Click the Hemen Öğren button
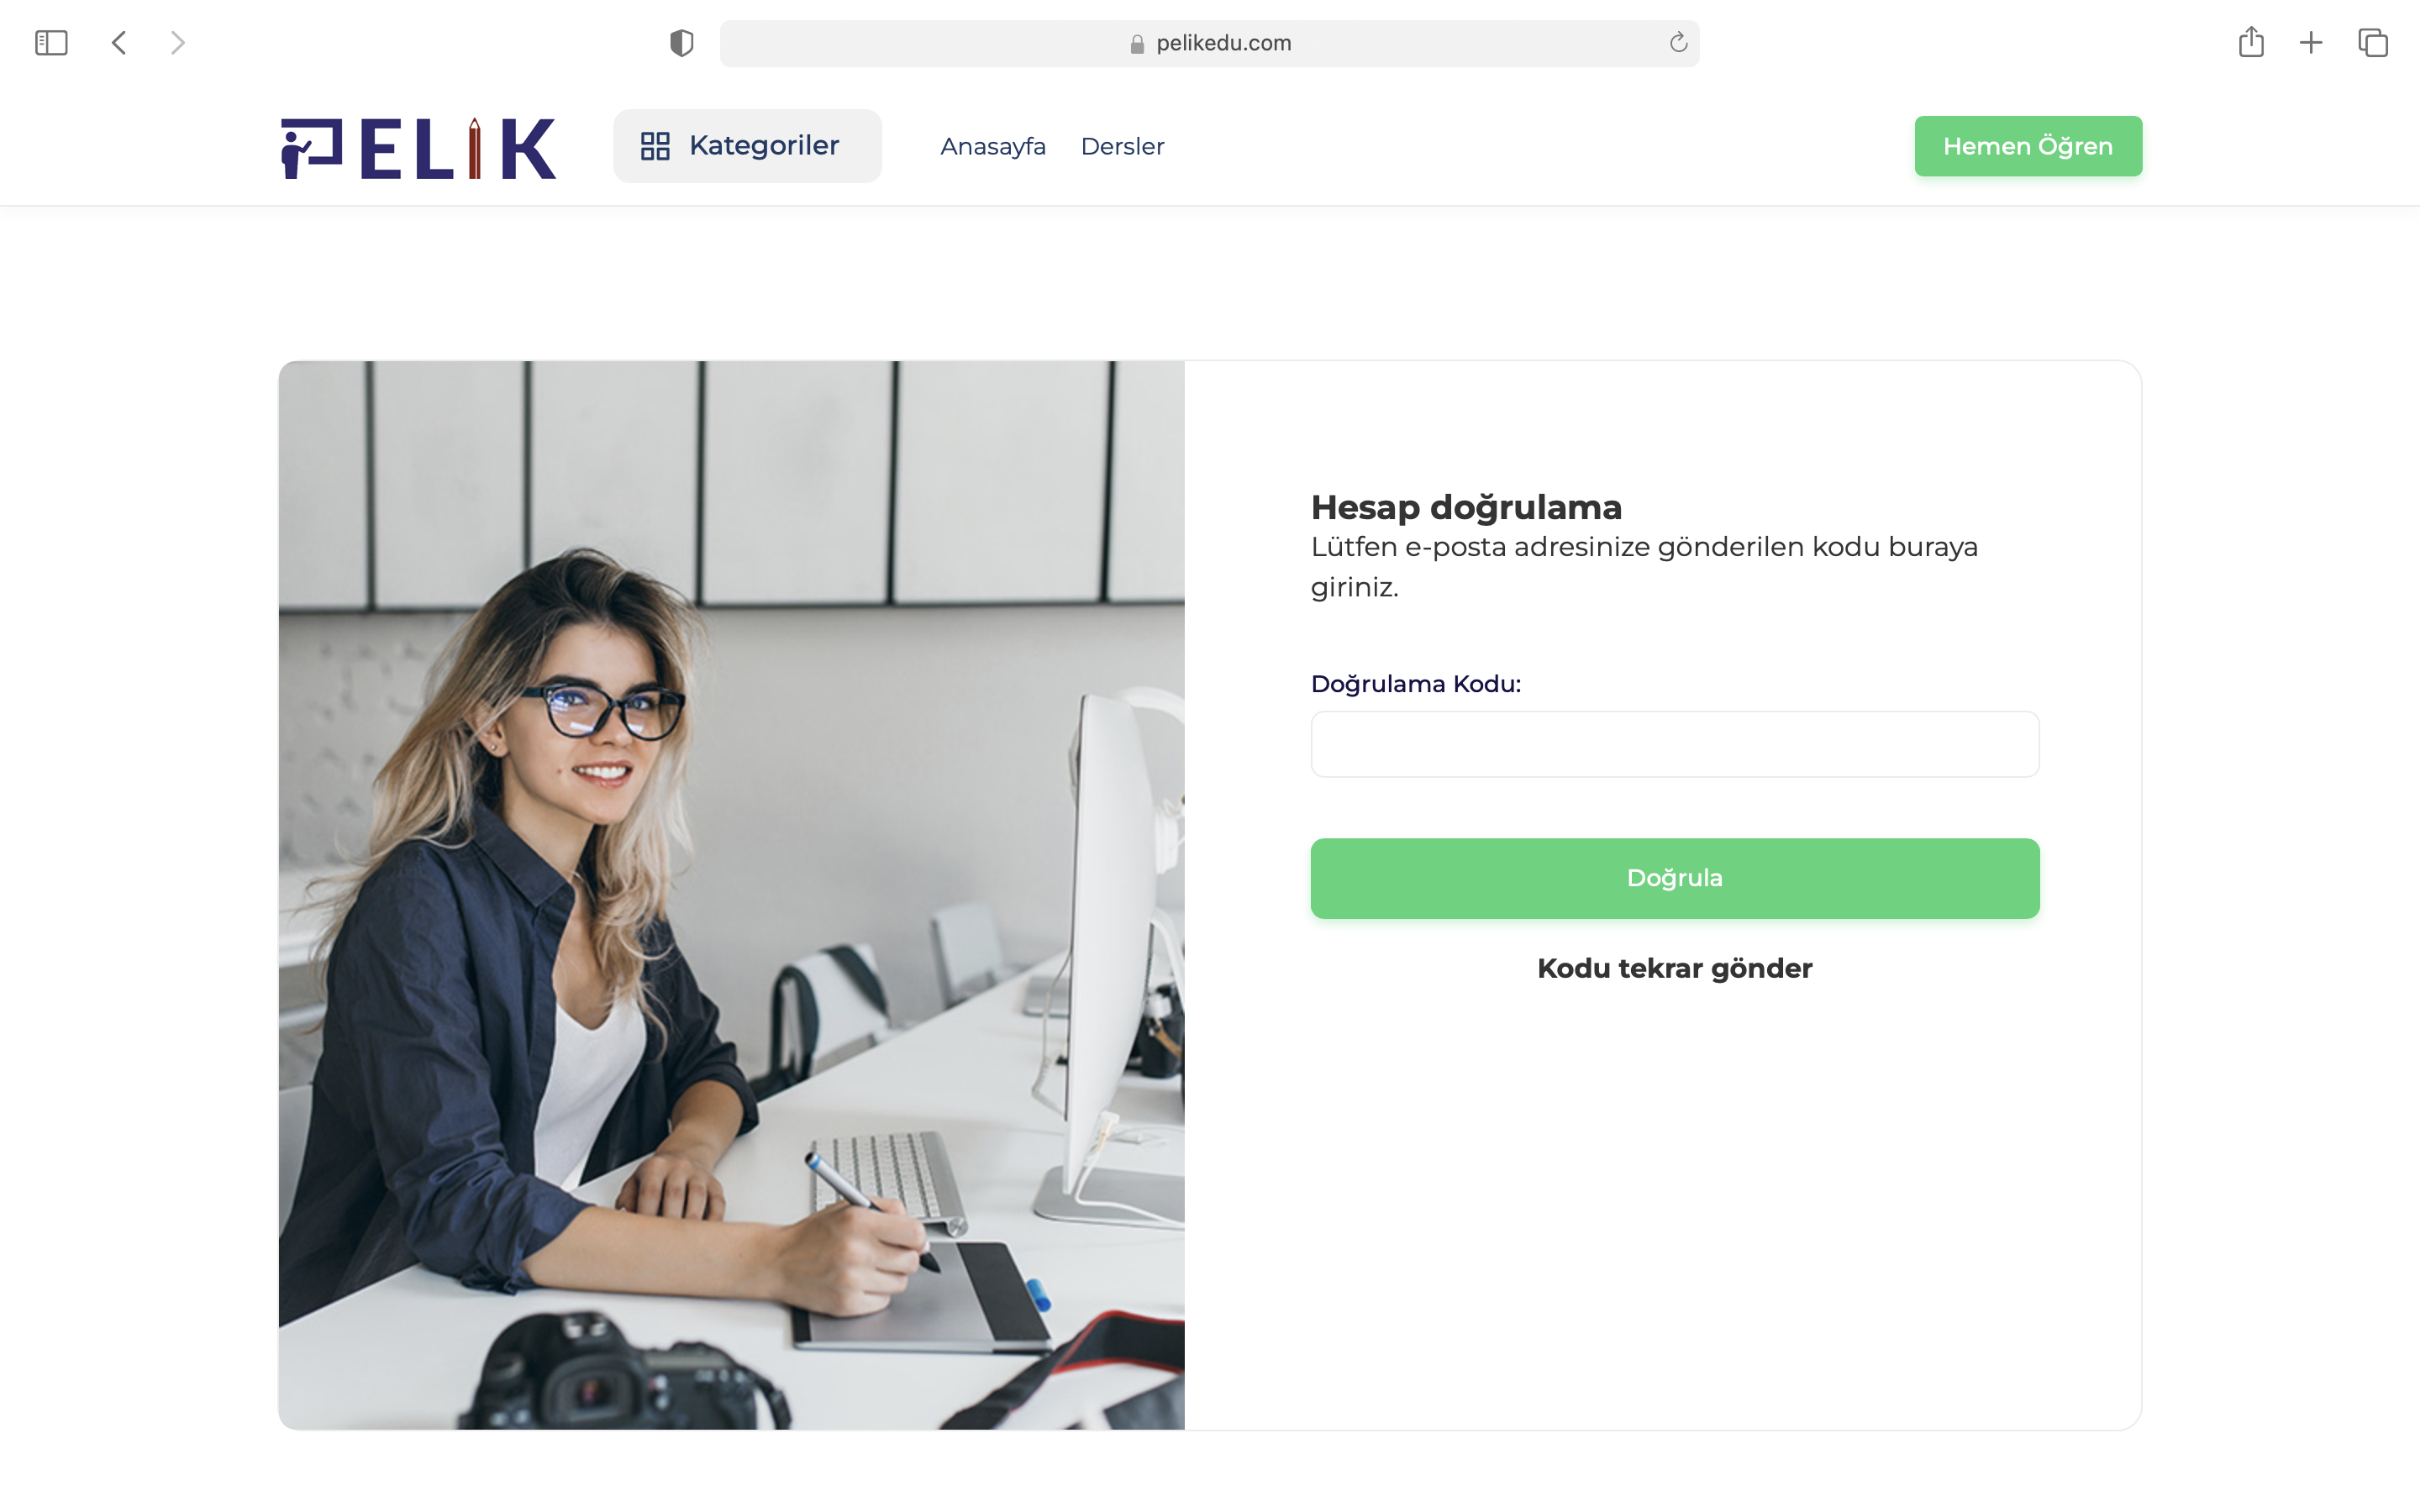 click(2028, 146)
